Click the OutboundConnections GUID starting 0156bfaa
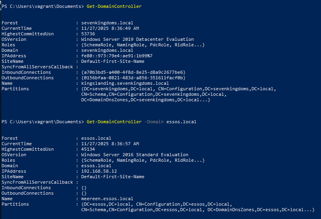This screenshot has width=321, height=219. pos(133,78)
